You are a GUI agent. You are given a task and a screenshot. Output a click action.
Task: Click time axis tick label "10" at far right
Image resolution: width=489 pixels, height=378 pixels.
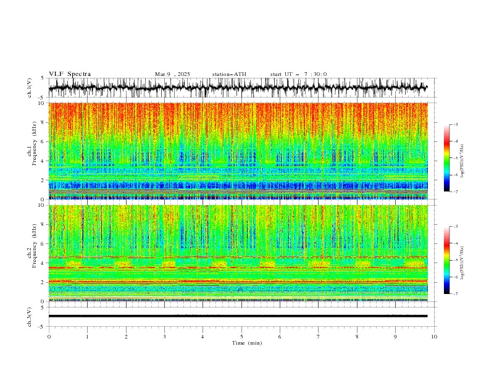tap(434, 337)
